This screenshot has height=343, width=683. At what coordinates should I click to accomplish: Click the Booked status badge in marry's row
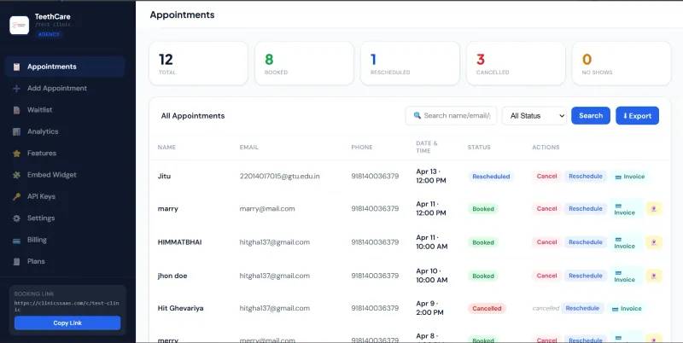483,209
